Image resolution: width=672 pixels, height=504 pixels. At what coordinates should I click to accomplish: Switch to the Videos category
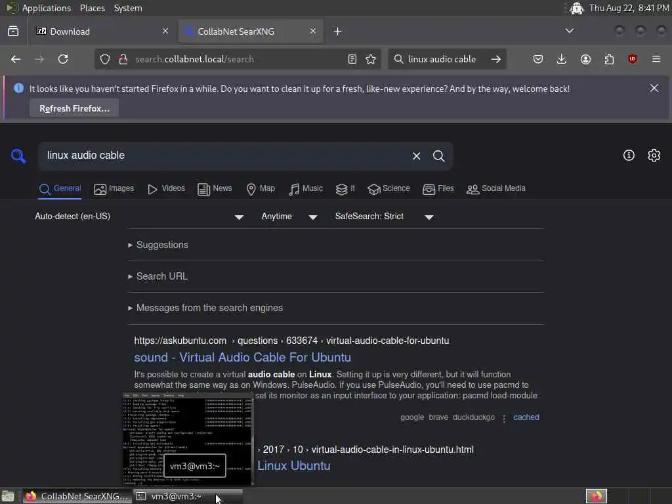[166, 188]
